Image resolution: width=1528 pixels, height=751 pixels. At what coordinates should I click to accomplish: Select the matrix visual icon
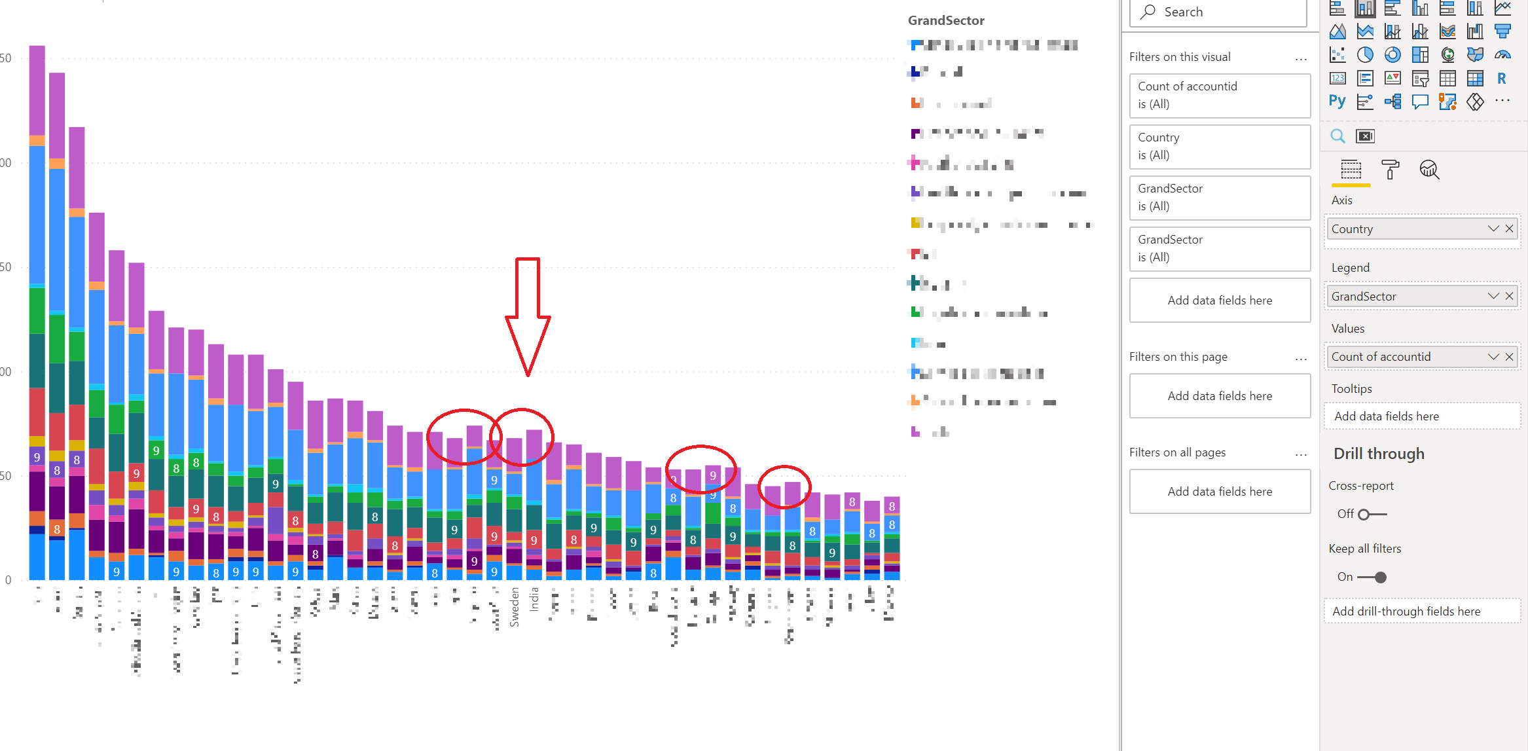pos(1475,79)
